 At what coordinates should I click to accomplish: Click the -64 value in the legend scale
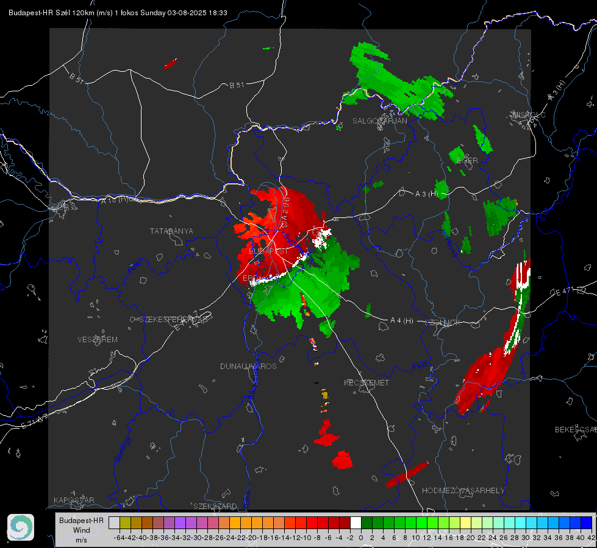pyautogui.click(x=120, y=538)
